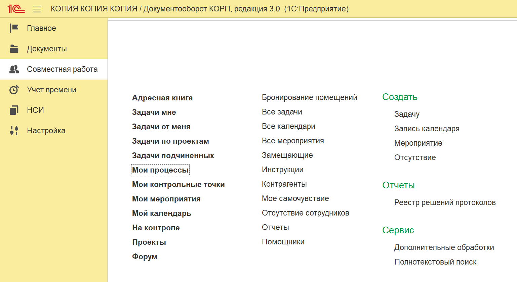The width and height of the screenshot is (517, 282).
Task: Open Мой календарь
Action: pyautogui.click(x=162, y=213)
